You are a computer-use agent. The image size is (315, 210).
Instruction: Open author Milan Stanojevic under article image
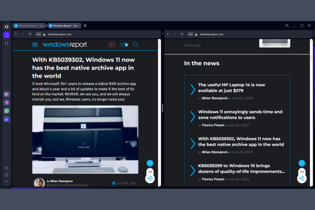62,181
